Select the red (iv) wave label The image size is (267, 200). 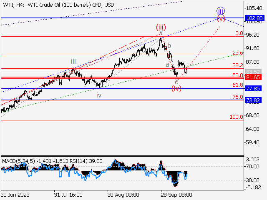point(176,89)
